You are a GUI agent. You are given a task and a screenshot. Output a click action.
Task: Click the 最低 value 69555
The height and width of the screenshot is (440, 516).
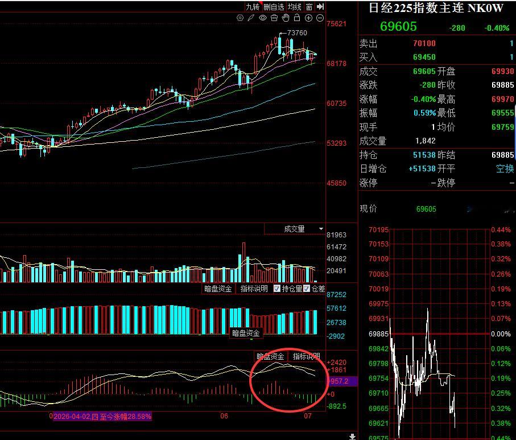(502, 113)
